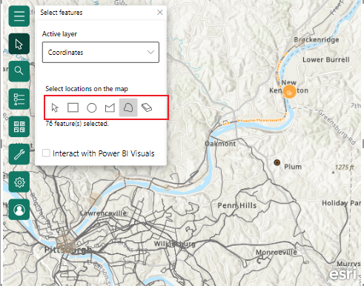Choose the polygon selection tool
The height and width of the screenshot is (286, 364).
click(110, 107)
